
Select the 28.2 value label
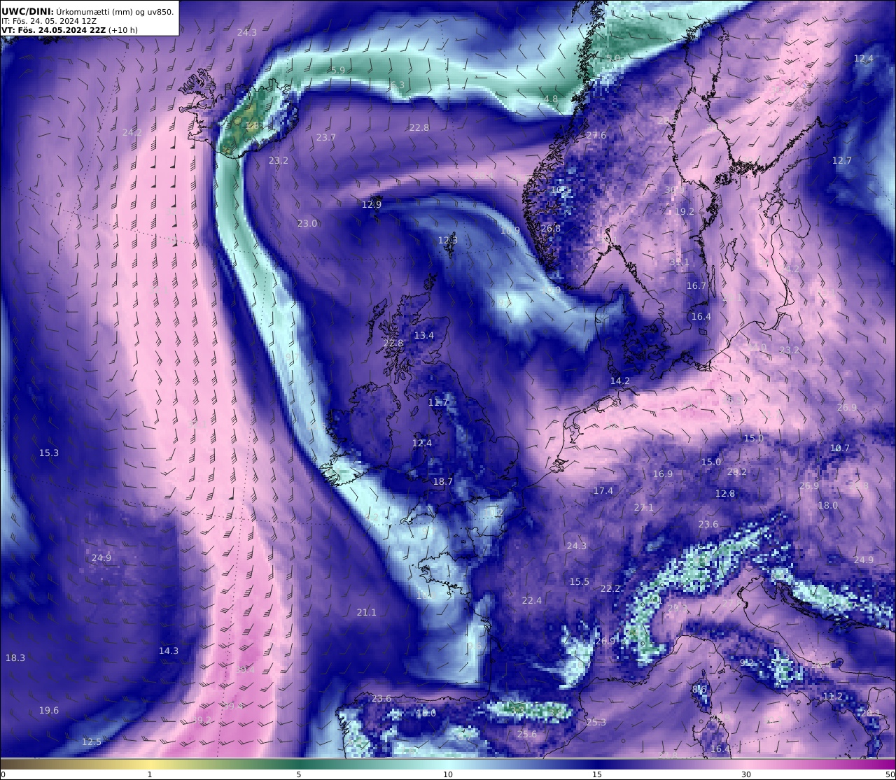click(737, 472)
